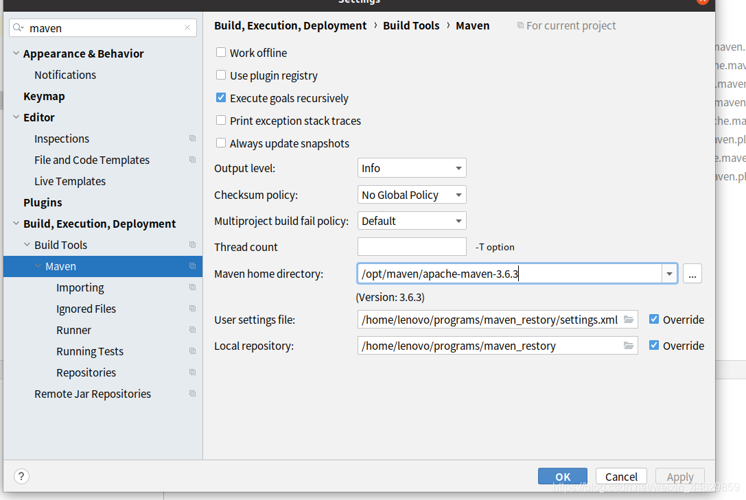Select Inspections settings page
This screenshot has height=500, width=746.
pyautogui.click(x=62, y=139)
